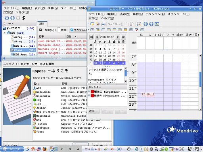Click red color swatch of first calendar resource
This screenshot has width=203, height=152.
(92, 91)
